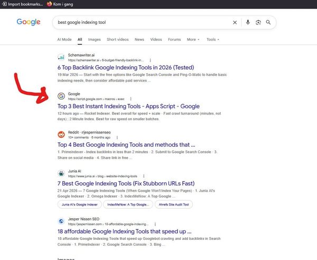This screenshot has height=260, width=317.
Task: Switch to the News tab
Action: point(139,40)
